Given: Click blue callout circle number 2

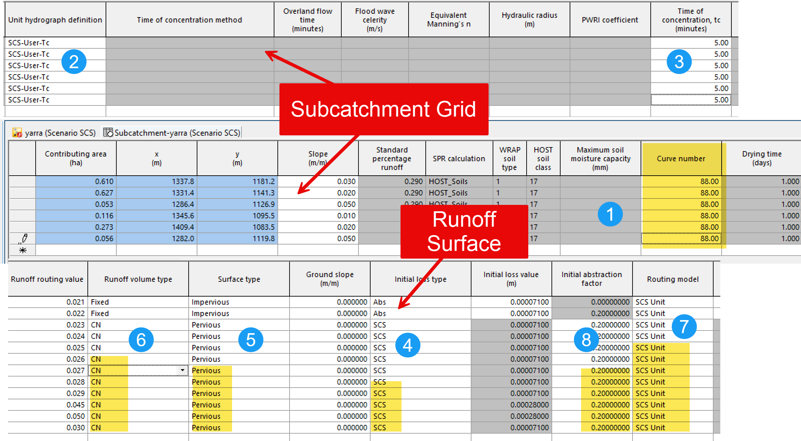Looking at the screenshot, I should [74, 62].
